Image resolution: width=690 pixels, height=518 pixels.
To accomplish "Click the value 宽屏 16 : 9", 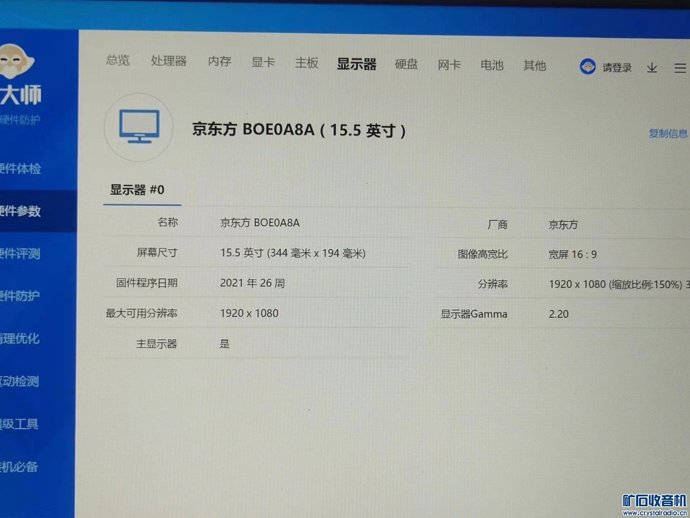I will coord(572,255).
